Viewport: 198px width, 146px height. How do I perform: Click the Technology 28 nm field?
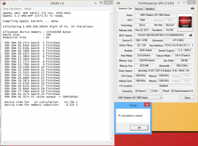pyautogui.click(x=142, y=25)
